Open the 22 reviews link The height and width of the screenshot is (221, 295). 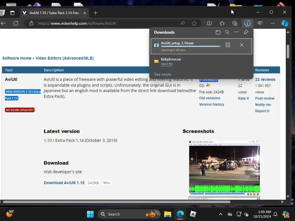coord(265,79)
